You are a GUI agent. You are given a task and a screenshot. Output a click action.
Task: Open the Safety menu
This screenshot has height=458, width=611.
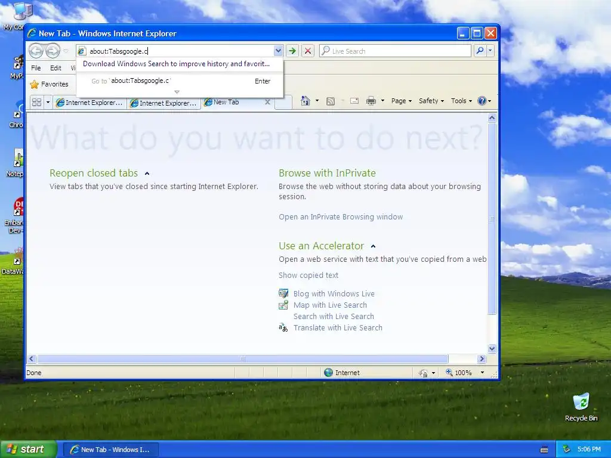click(x=431, y=101)
